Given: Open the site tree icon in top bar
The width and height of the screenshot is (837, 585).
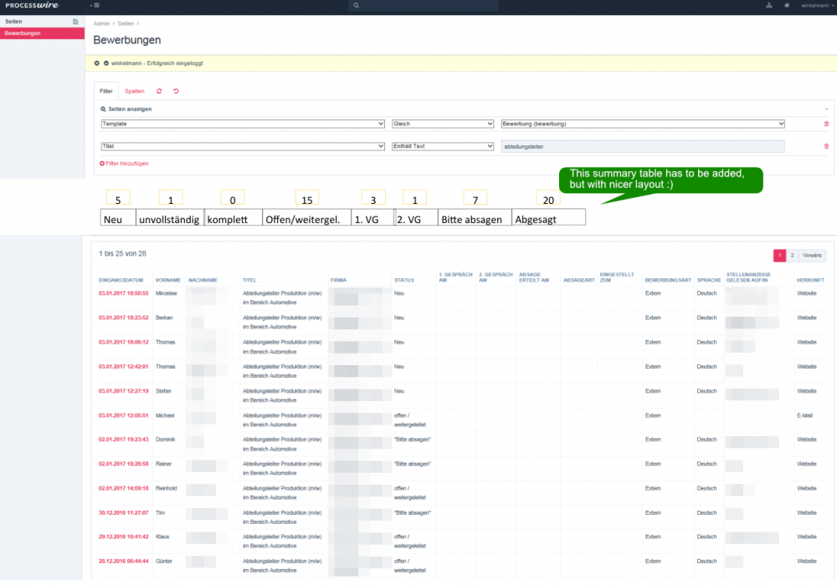Looking at the screenshot, I should [768, 5].
